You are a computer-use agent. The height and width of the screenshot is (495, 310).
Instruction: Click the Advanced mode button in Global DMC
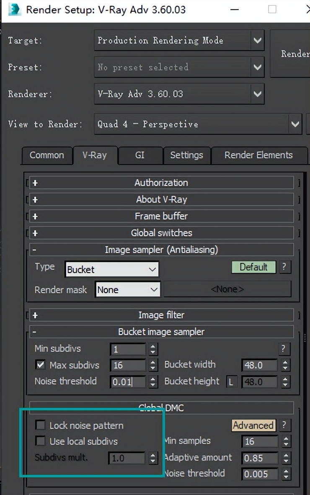[x=253, y=425]
